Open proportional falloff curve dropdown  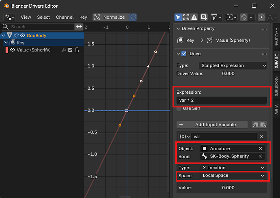272,17
